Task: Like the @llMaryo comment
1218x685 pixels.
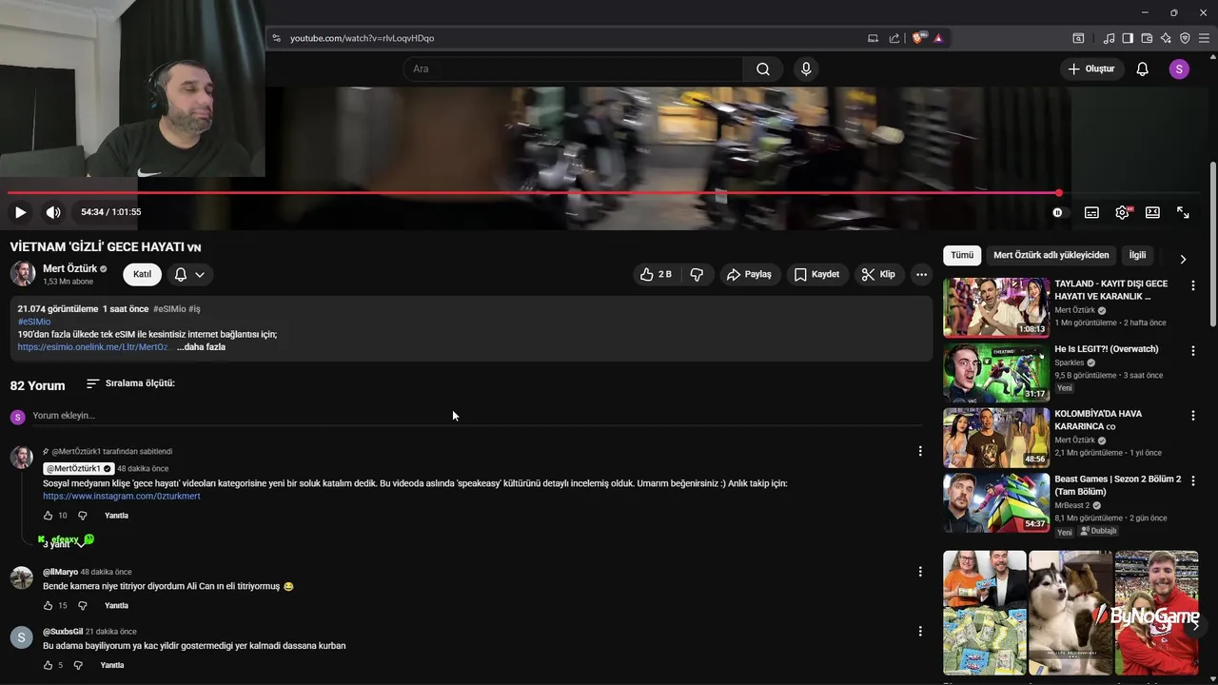Action: click(48, 606)
